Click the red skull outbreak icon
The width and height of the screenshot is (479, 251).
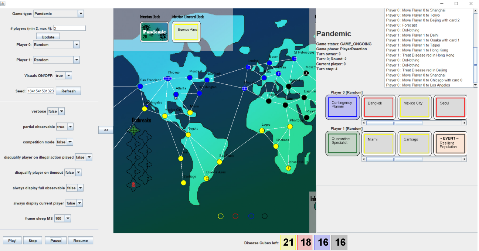[x=134, y=184]
